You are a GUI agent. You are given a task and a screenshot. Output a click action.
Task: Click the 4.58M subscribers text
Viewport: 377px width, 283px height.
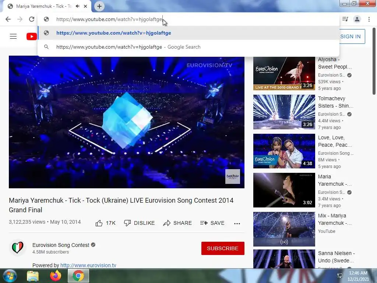pos(50,252)
